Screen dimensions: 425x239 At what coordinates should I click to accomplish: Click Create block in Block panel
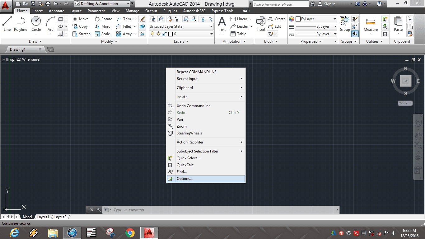click(277, 19)
